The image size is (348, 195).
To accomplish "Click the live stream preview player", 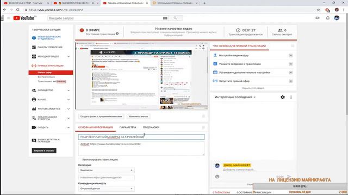I will (x=141, y=76).
